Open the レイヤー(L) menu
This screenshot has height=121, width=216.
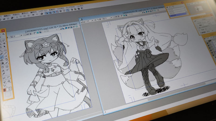[x=43, y=11]
